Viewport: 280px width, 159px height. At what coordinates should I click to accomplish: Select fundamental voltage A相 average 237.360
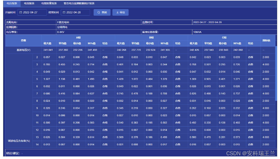pos(63,50)
